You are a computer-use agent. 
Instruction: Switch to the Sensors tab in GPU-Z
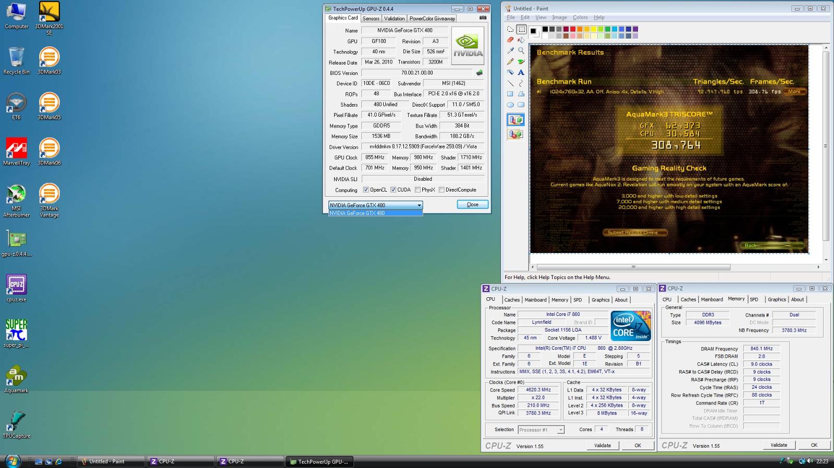(371, 18)
